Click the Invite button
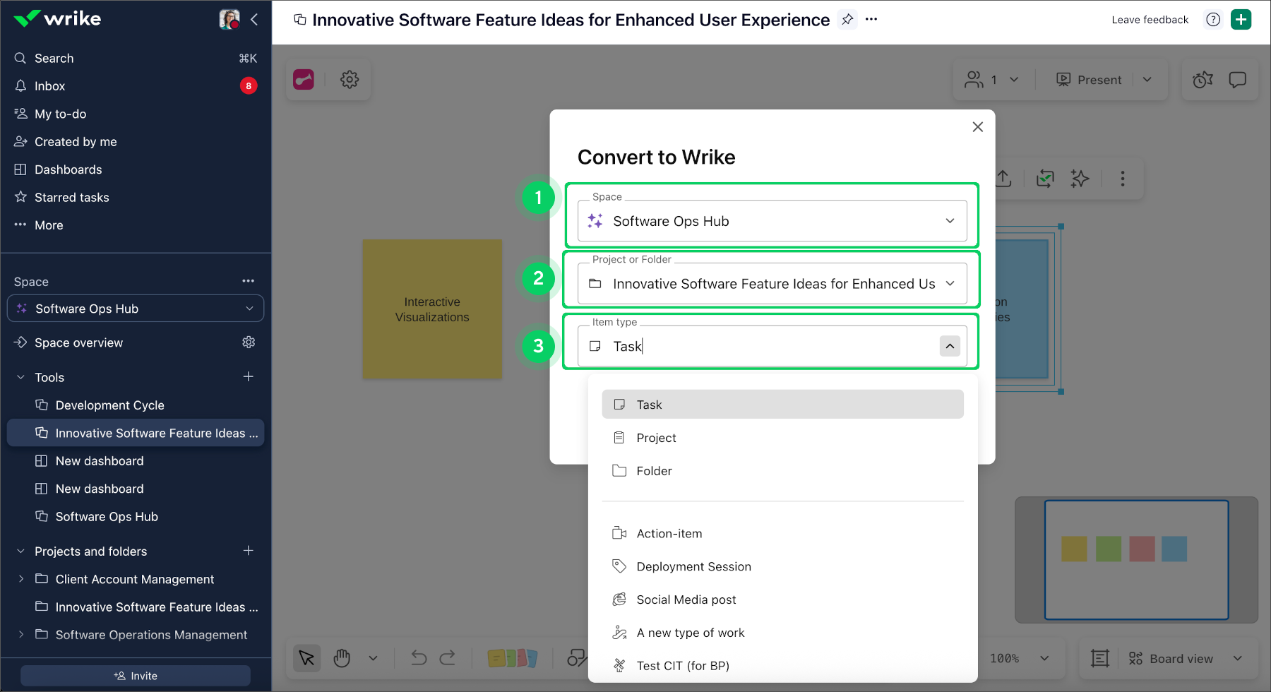 tap(136, 675)
